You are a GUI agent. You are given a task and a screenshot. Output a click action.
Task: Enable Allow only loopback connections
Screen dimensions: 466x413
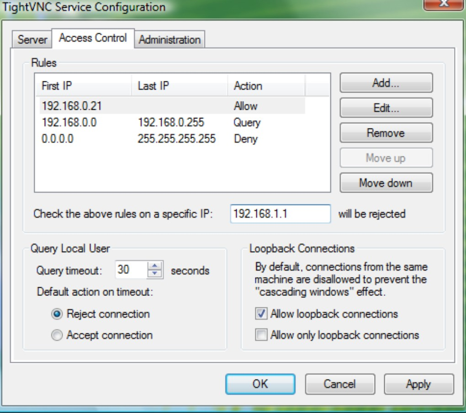coord(261,335)
